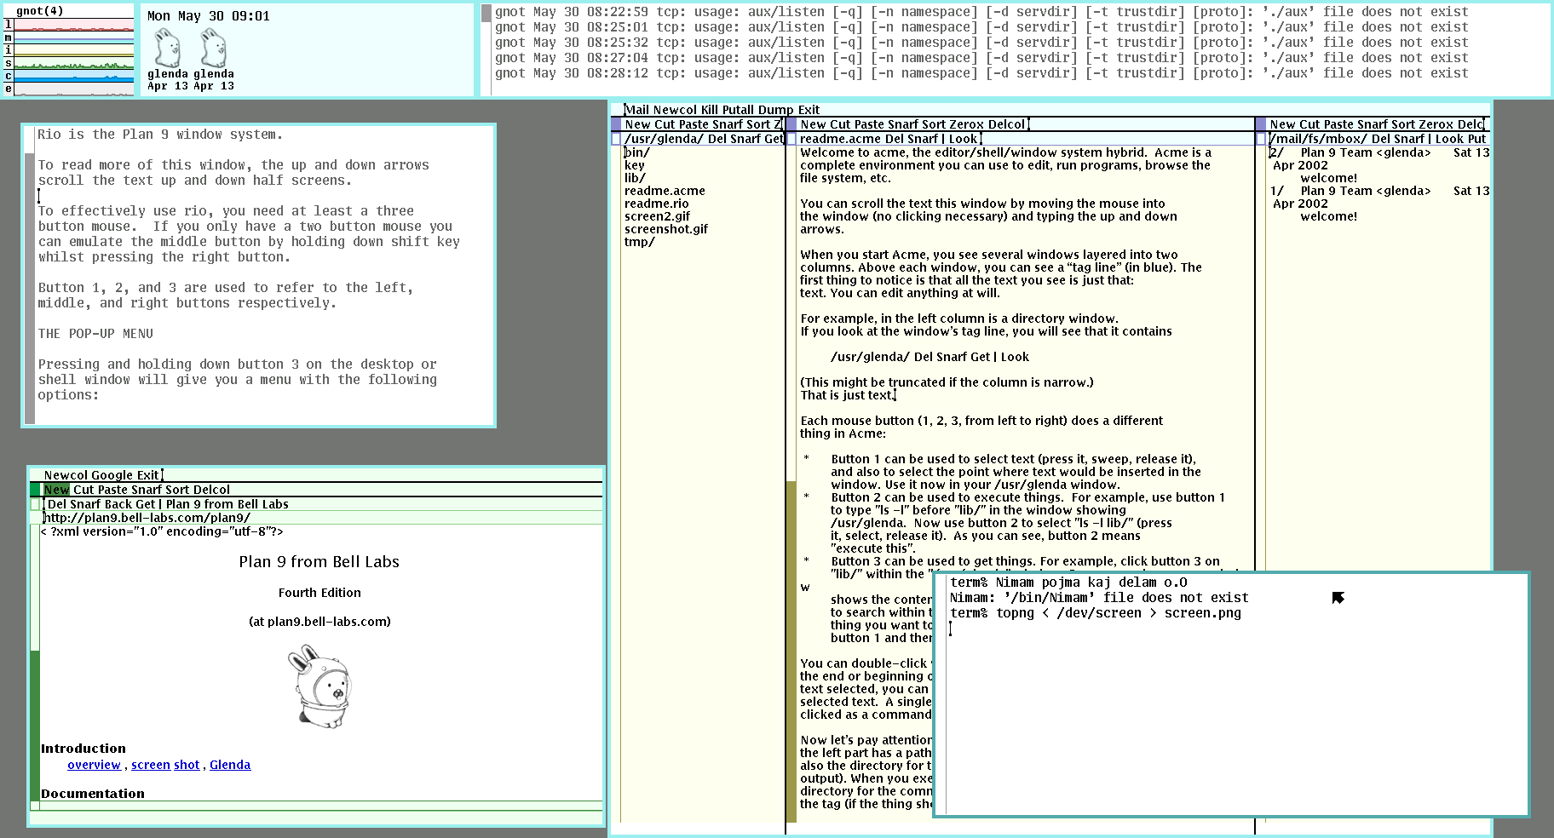Click acme's mail column purple handle box
The width and height of the screenshot is (1554, 838).
[x=1261, y=124]
